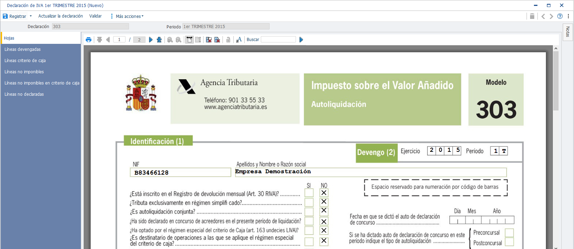Go to previous record with the left chevron
The width and height of the screenshot is (574, 249).
click(x=543, y=16)
